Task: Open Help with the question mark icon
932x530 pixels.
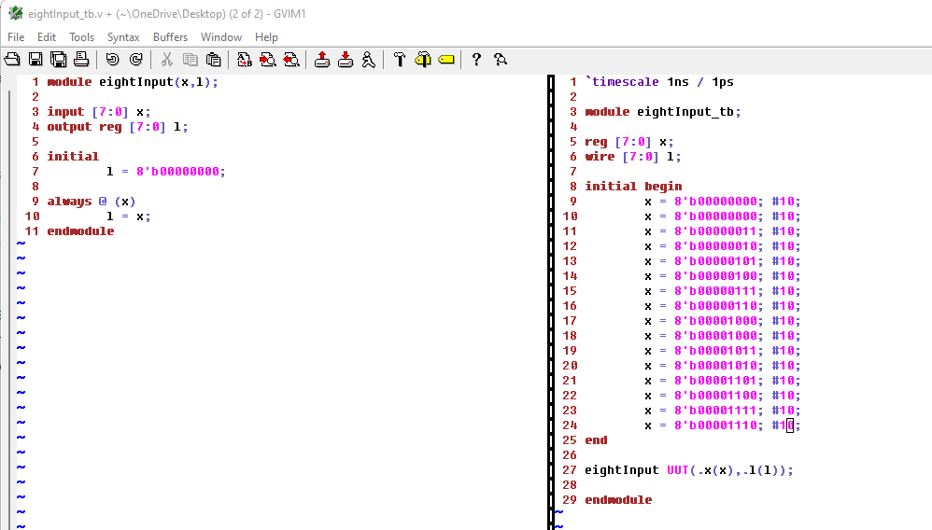Action: pos(476,60)
